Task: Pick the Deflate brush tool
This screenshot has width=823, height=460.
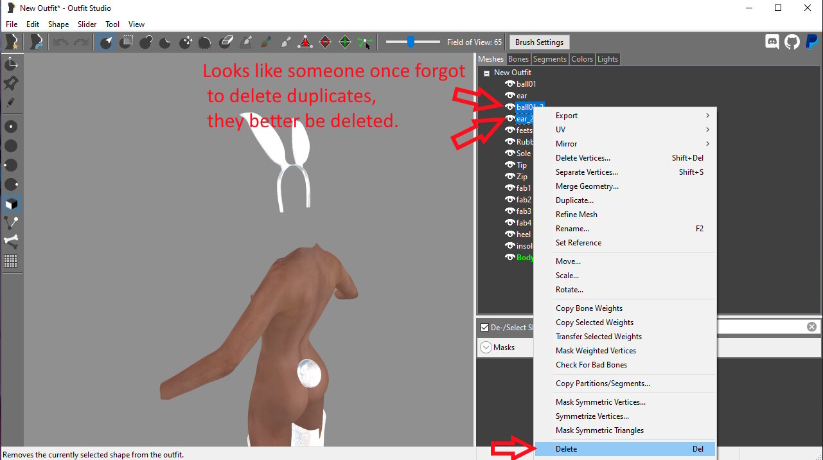Action: (166, 42)
